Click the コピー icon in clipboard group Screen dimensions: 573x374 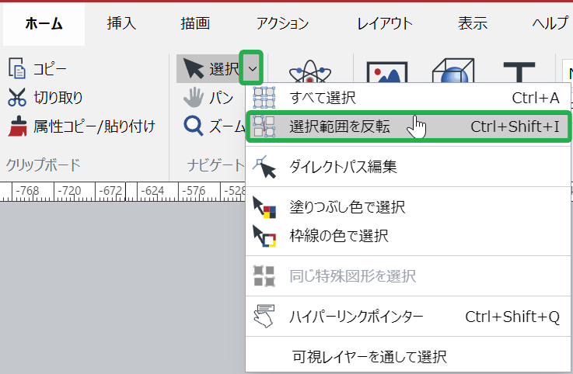tap(17, 68)
